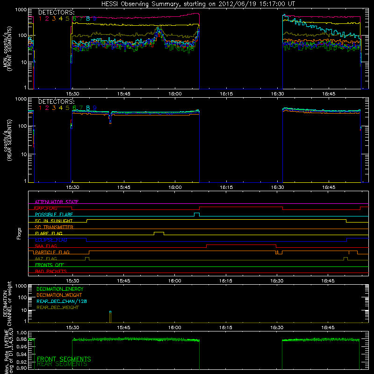Click the 15:30 tick under the Flags plot
Image resolution: width=374 pixels, height=374 pixels.
(72, 281)
